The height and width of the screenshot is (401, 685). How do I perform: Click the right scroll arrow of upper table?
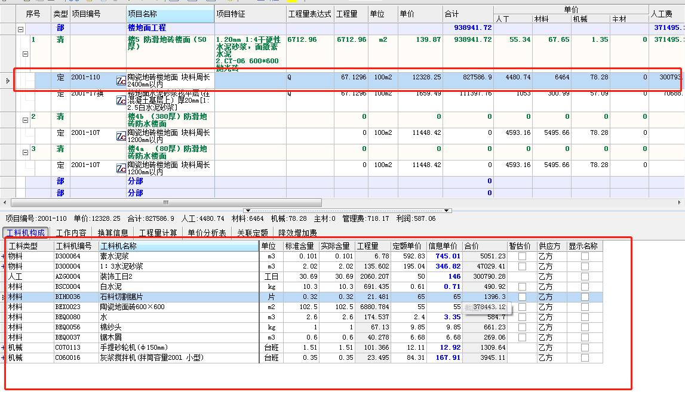coord(679,202)
